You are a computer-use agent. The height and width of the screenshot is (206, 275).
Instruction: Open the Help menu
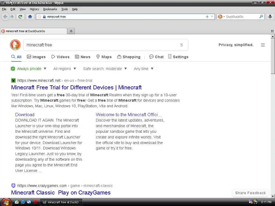(75, 9)
